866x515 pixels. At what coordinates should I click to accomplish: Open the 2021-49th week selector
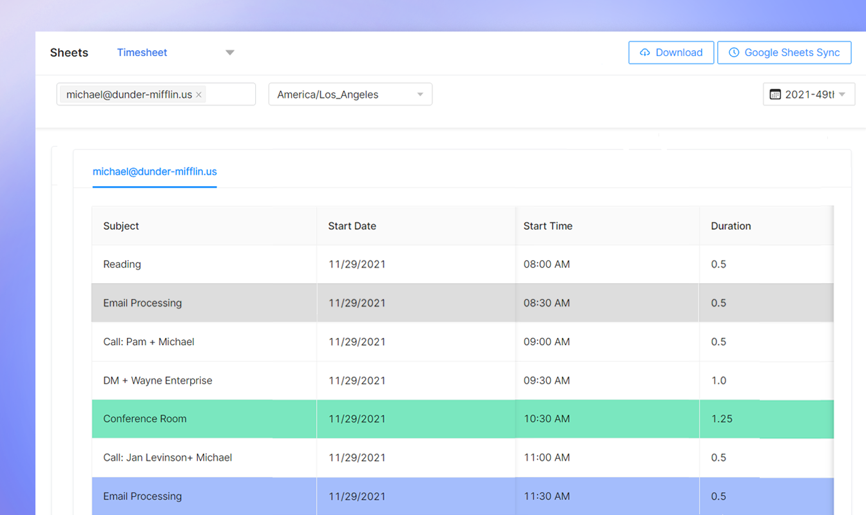pos(809,95)
